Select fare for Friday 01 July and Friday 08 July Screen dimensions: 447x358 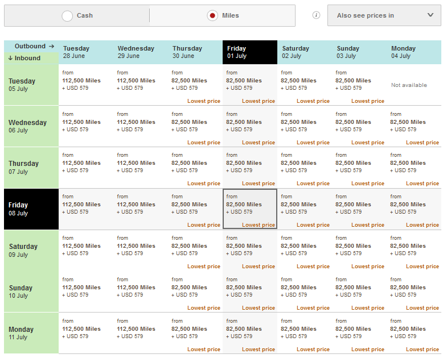(x=250, y=209)
